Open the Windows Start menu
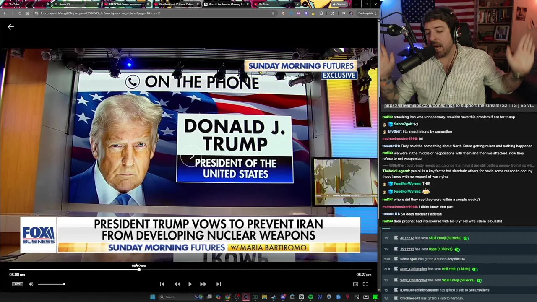537x302 pixels. pyautogui.click(x=153, y=297)
